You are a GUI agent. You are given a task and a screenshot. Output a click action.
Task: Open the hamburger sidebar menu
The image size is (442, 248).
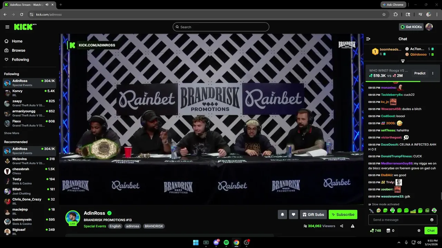tap(7, 27)
